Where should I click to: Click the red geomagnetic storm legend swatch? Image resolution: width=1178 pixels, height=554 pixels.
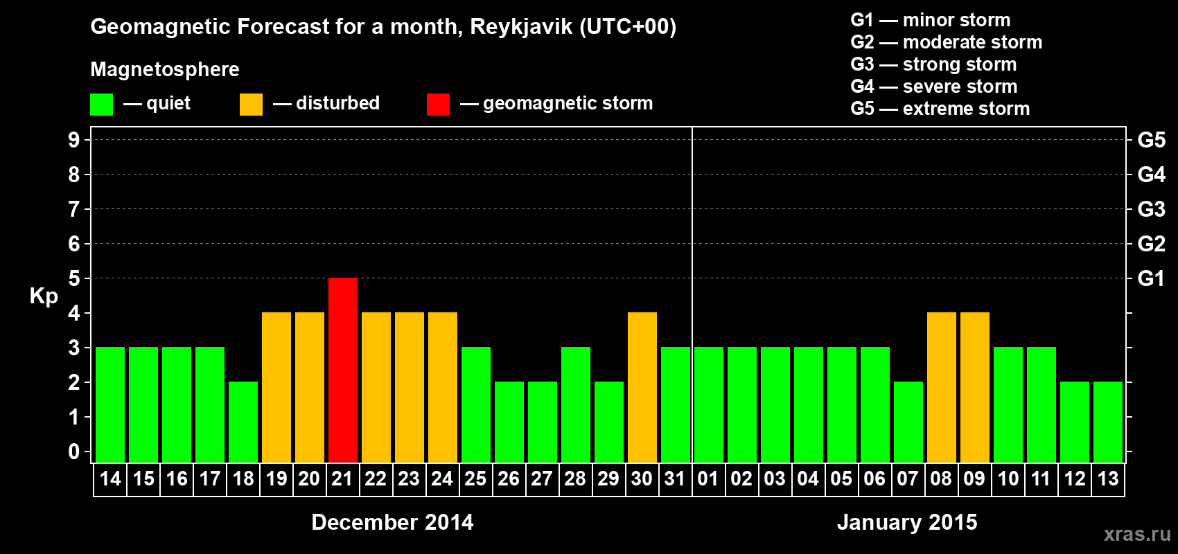pyautogui.click(x=438, y=105)
